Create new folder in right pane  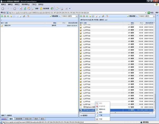coord(90,16)
